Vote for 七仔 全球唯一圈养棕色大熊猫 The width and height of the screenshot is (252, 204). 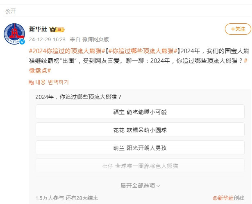tap(140, 166)
